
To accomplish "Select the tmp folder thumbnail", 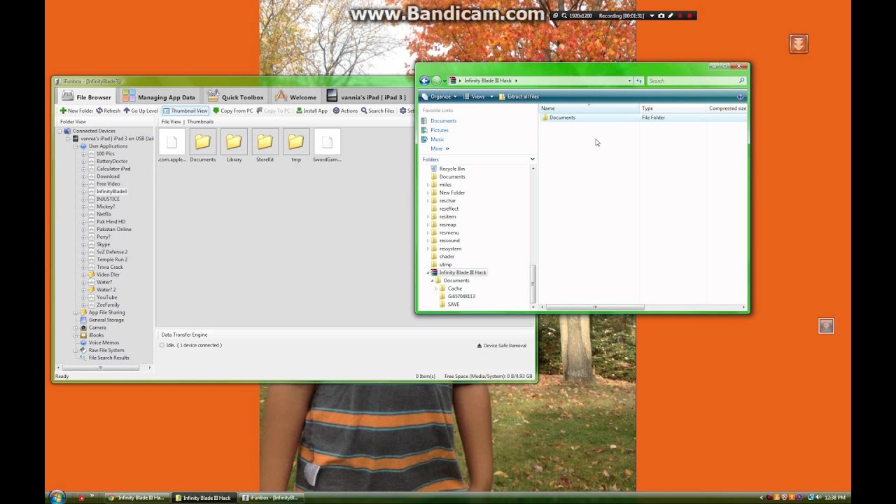I will [295, 146].
